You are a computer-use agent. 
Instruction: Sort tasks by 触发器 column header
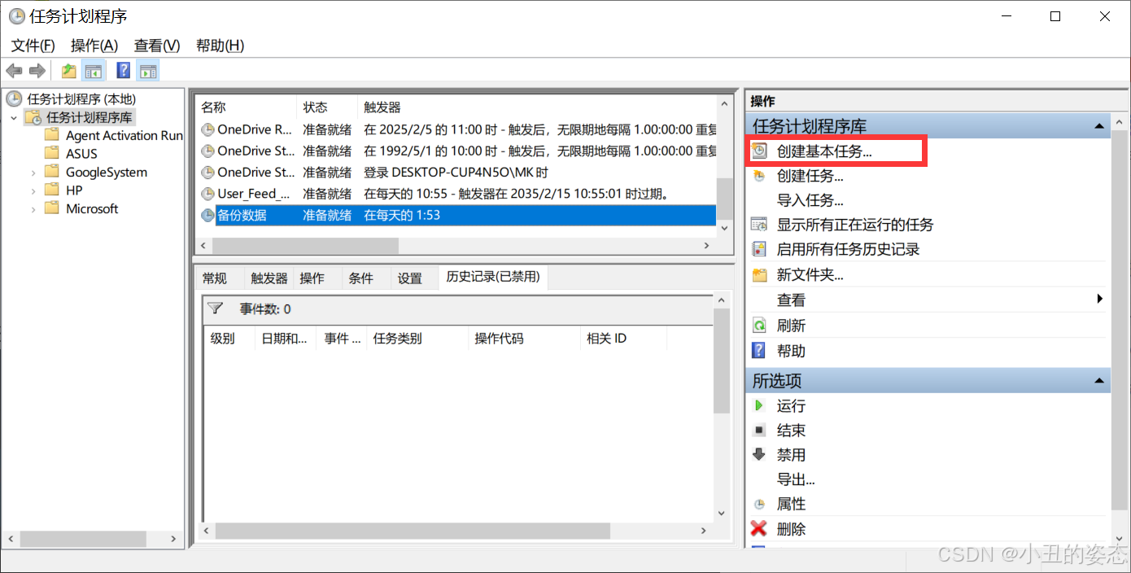(537, 107)
